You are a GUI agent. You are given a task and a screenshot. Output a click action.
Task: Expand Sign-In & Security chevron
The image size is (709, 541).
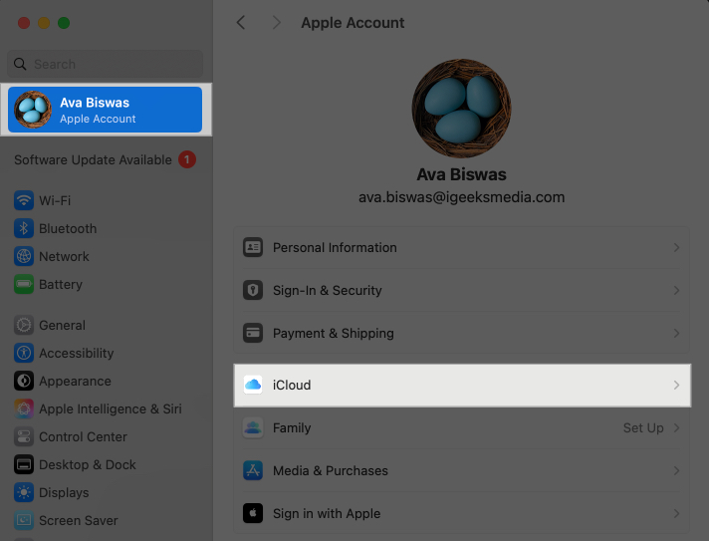tap(676, 290)
